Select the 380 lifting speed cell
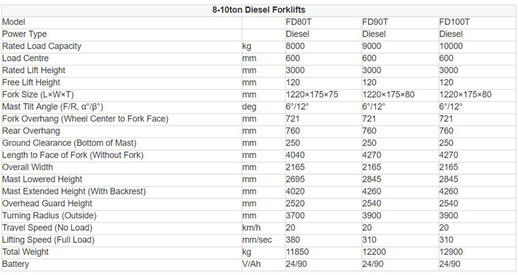This screenshot has height=275, width=518. coord(293,240)
